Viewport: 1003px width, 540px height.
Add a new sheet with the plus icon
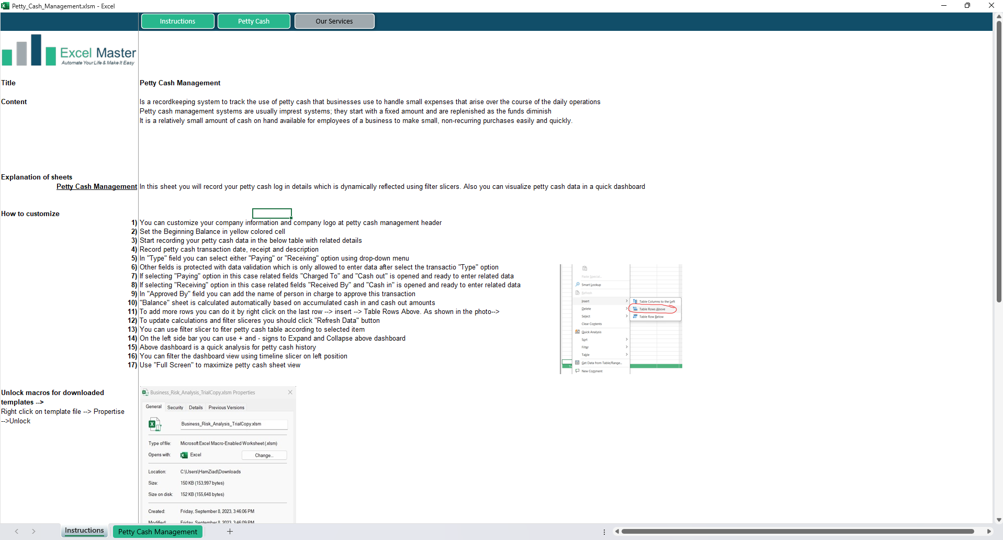point(230,532)
